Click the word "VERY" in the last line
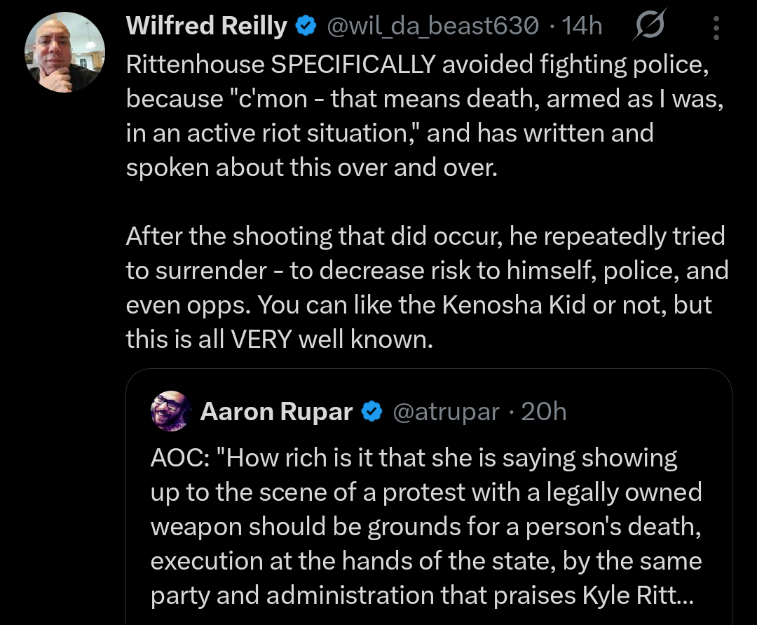Screen dimensions: 757x625 261,340
